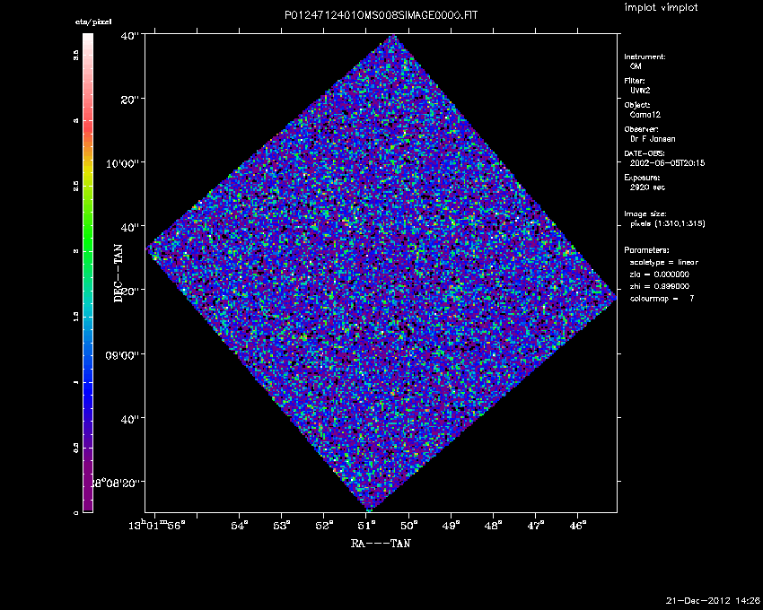Click the 'scaletype = linear' parameter
763x610 pixels.
point(663,262)
